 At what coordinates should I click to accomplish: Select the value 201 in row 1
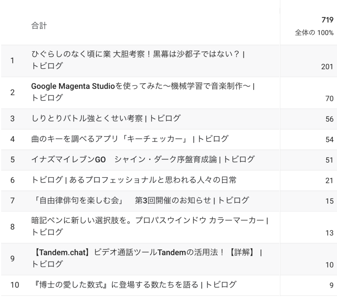point(327,67)
